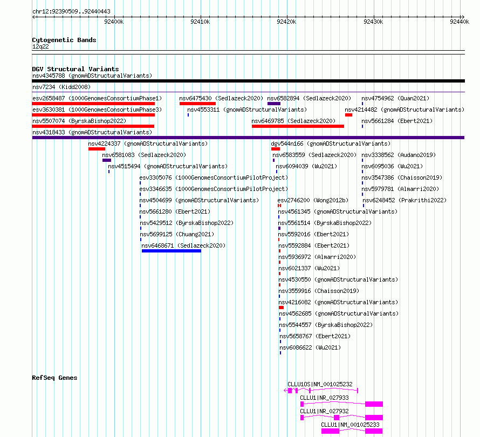Open nsv6583559 (Sedlazeck2020) label
The width and height of the screenshot is (480, 437).
(314, 155)
